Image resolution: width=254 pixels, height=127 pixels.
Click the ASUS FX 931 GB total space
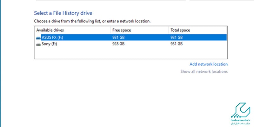pos(177,37)
